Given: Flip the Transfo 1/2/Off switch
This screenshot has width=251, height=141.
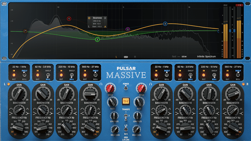Looking at the screenshot, I should click(x=126, y=116).
